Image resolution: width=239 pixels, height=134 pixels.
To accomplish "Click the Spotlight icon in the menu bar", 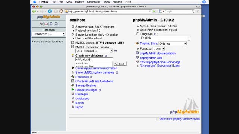I will click(x=204, y=2).
